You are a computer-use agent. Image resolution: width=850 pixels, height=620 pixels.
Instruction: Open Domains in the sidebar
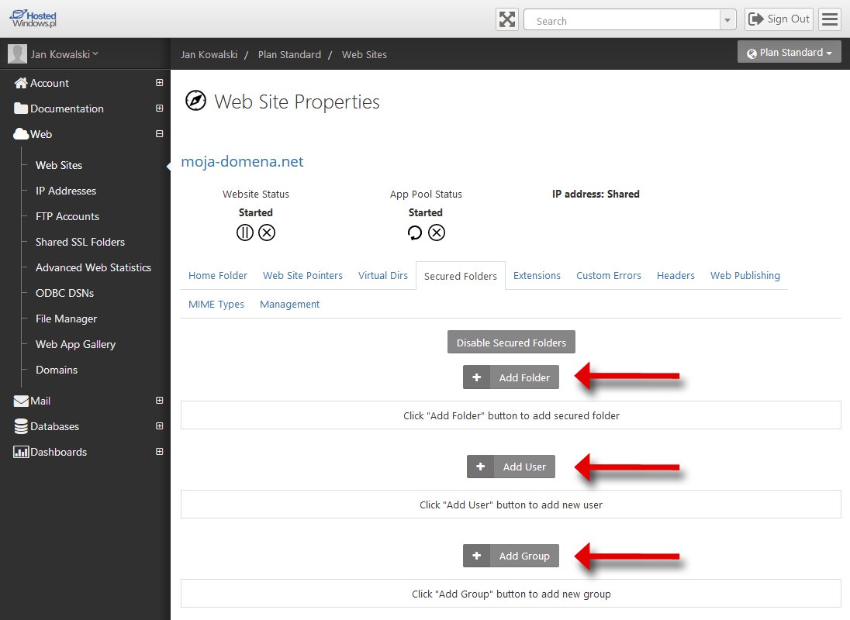pos(57,370)
